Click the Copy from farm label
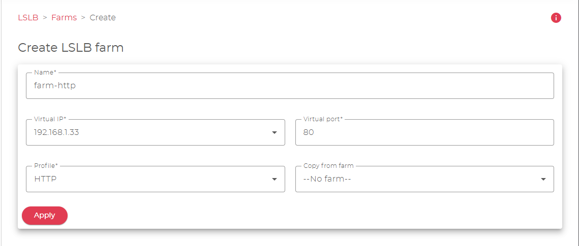This screenshot has height=246, width=579. coord(328,166)
